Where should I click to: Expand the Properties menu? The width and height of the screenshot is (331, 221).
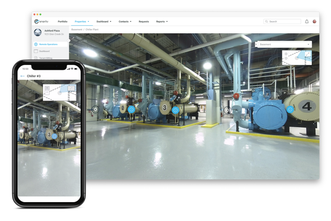(82, 22)
